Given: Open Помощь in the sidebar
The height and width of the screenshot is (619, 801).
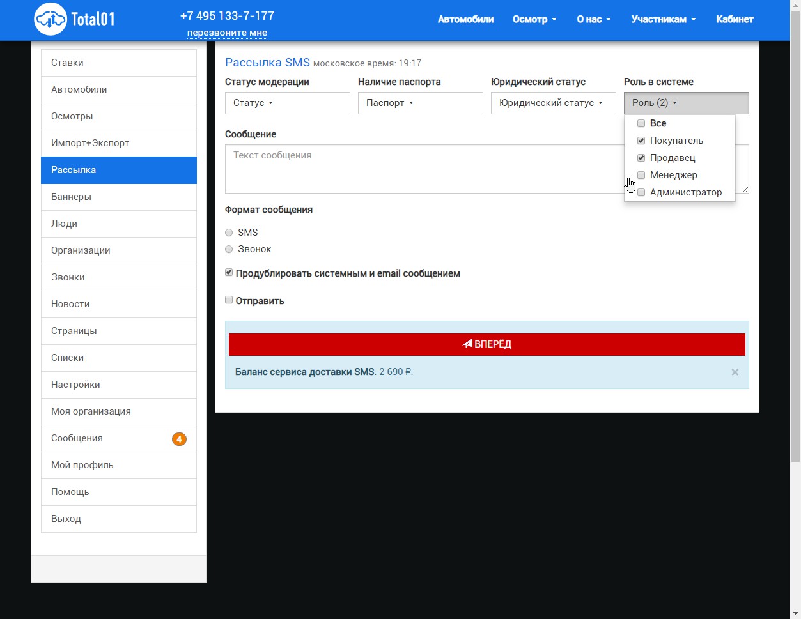Looking at the screenshot, I should tap(119, 492).
